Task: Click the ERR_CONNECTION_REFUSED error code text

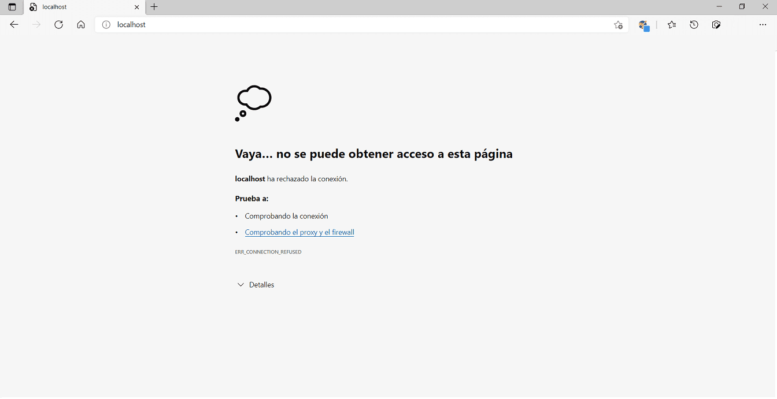Action: point(268,251)
